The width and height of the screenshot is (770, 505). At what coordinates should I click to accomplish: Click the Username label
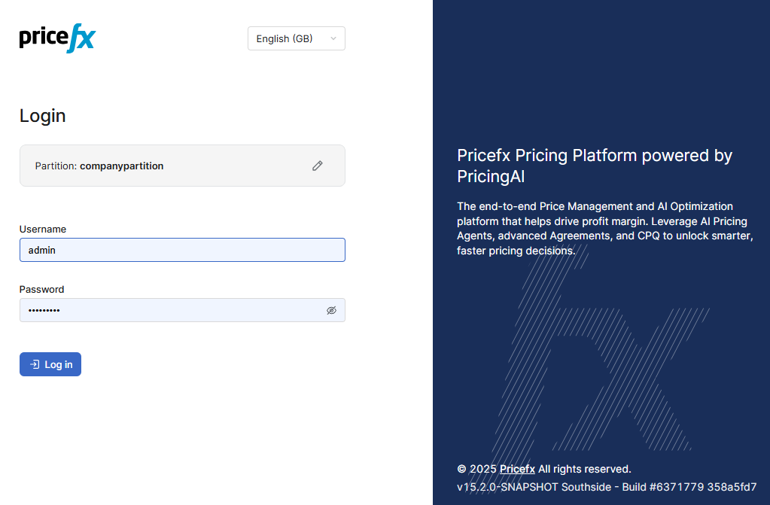point(43,229)
